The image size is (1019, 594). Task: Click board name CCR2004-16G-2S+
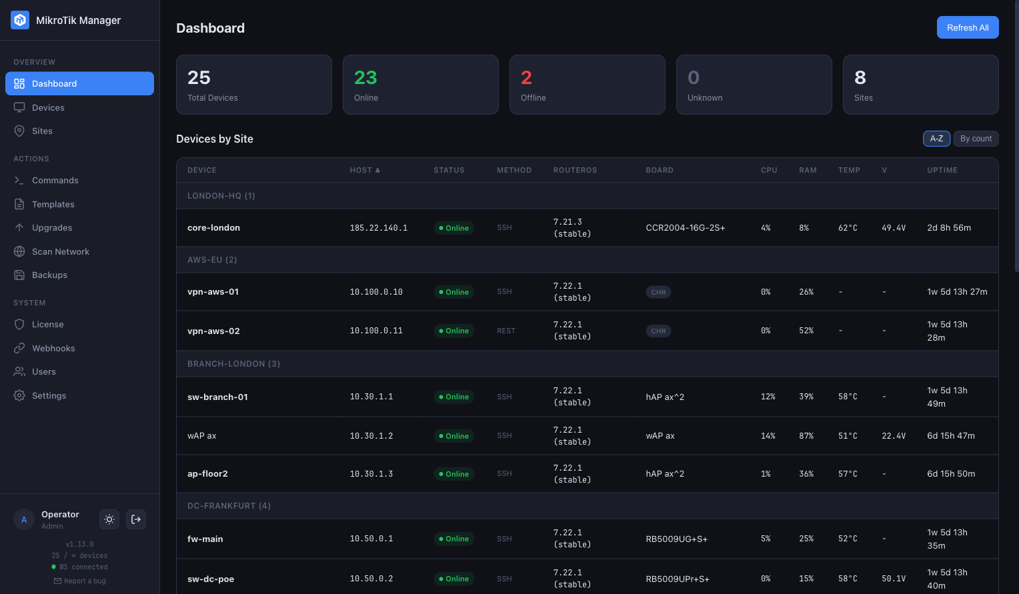coord(686,228)
